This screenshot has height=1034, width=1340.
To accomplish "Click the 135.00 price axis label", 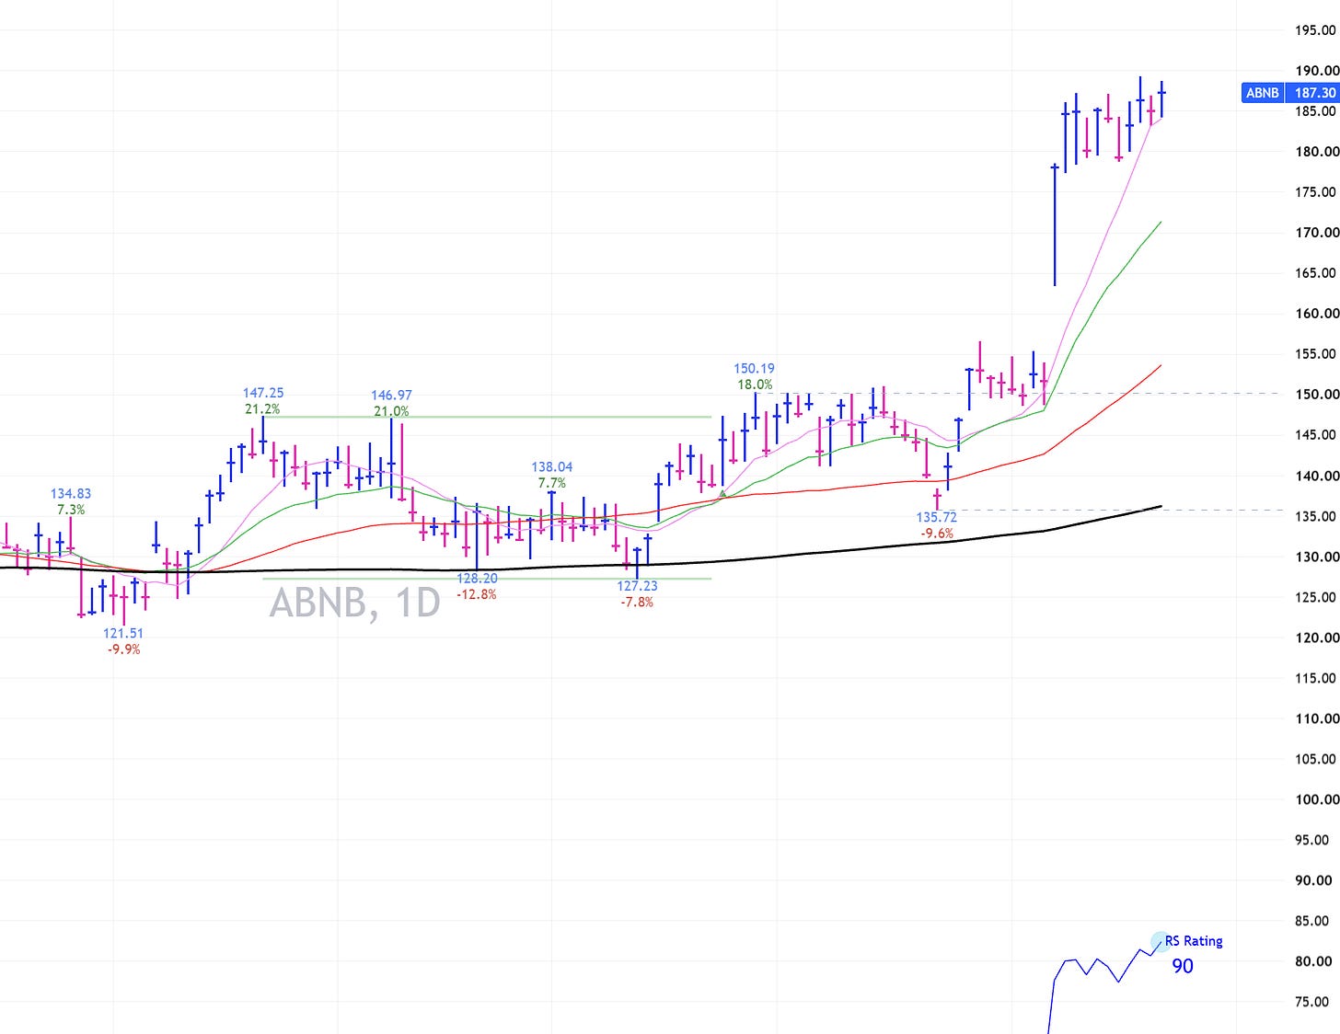I will pyautogui.click(x=1315, y=516).
